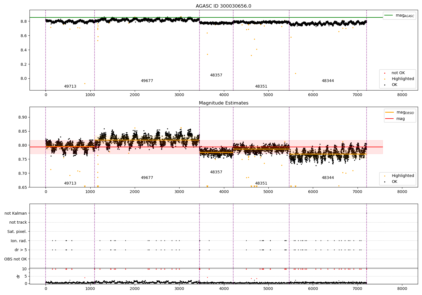
Task: Click obsid label 48344 in Magnitude Estimates plot
Action: pyautogui.click(x=328, y=178)
